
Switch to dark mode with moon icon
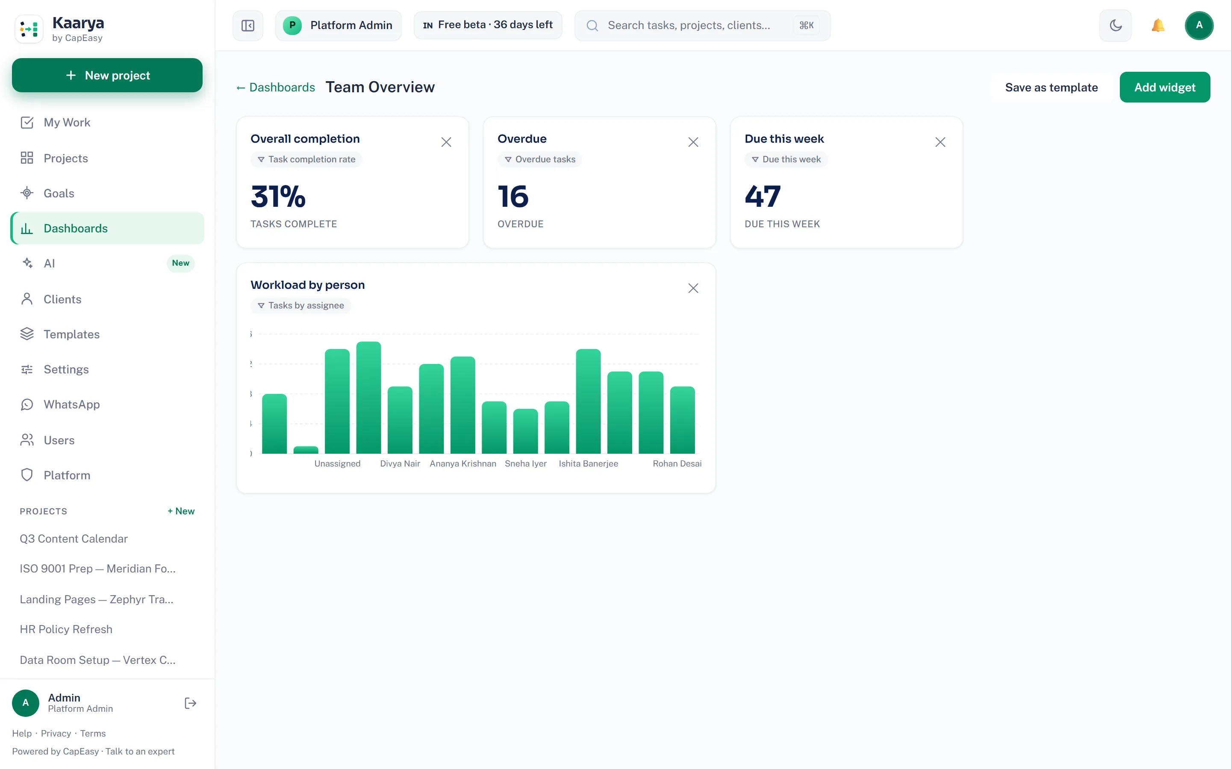point(1115,26)
